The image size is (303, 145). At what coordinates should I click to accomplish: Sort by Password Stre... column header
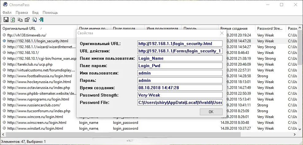click(x=270, y=29)
